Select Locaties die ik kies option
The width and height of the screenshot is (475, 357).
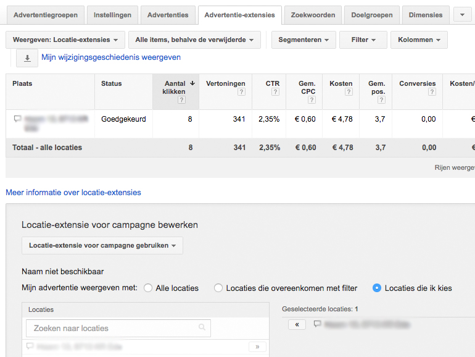coord(377,288)
